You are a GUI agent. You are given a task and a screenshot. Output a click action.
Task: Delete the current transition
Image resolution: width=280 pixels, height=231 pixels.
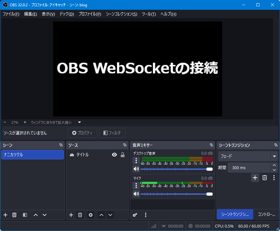265,178
